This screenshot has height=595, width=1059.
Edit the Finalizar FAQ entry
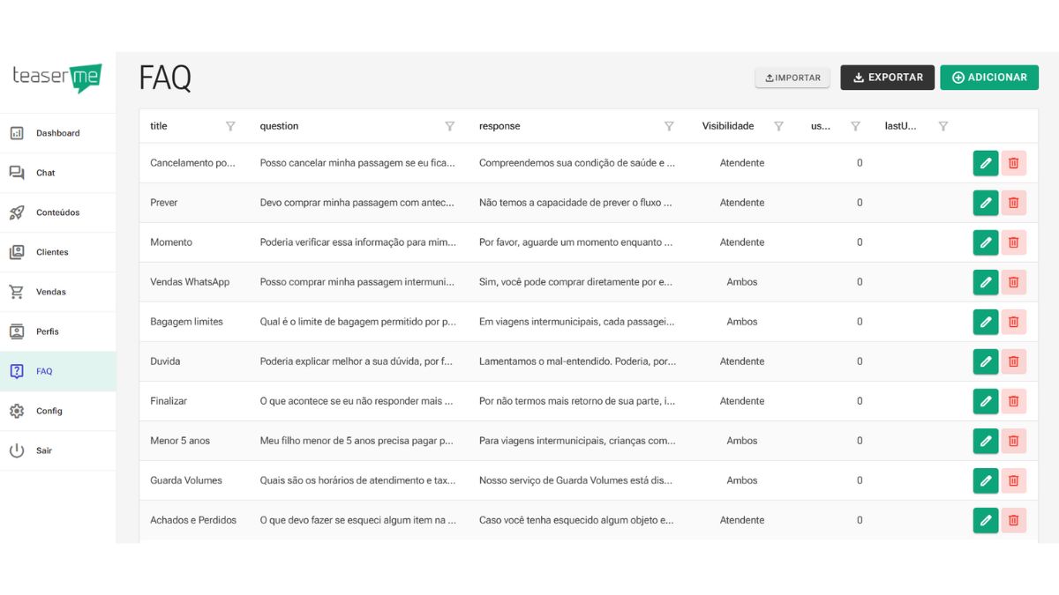pos(986,401)
